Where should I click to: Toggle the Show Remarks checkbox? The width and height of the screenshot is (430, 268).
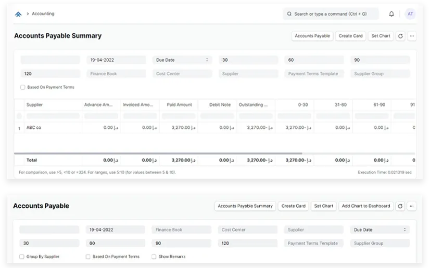pyautogui.click(x=154, y=257)
